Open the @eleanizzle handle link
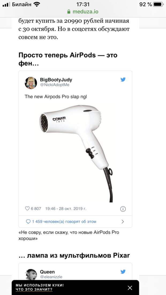The width and height of the screenshot is (166, 295). click(51, 277)
